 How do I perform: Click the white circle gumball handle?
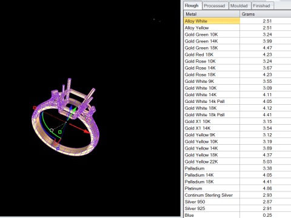[x=52, y=130]
